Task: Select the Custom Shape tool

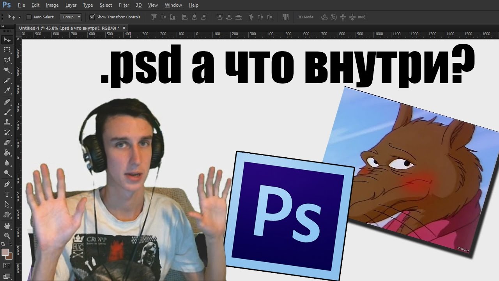Action: point(7,214)
